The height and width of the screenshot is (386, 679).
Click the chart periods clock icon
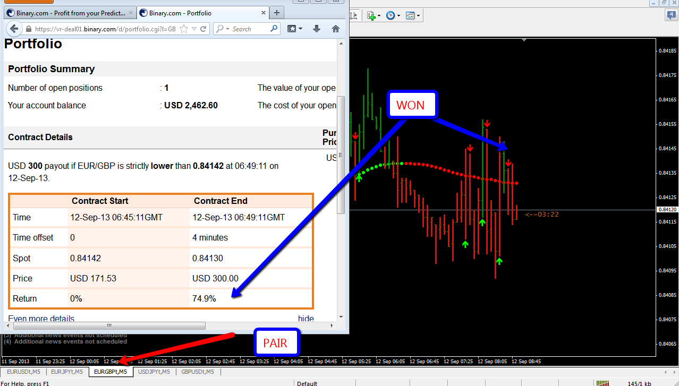point(391,15)
